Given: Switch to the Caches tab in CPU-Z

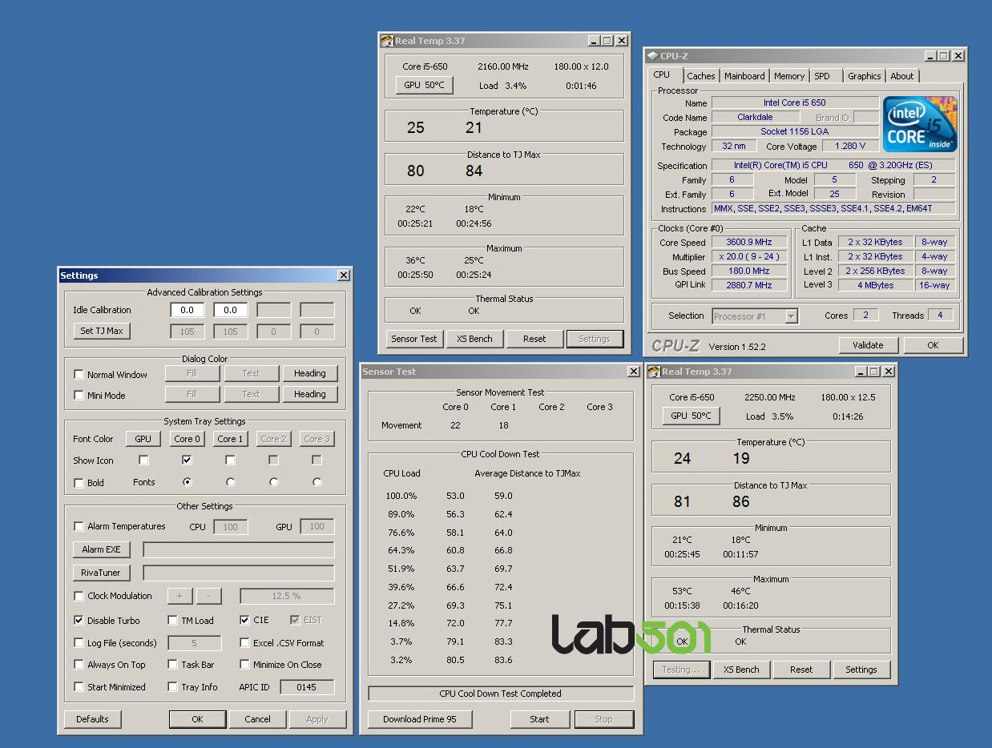Looking at the screenshot, I should pyautogui.click(x=701, y=76).
